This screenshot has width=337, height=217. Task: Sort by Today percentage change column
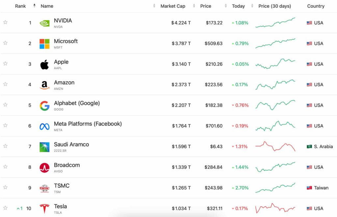(238, 6)
